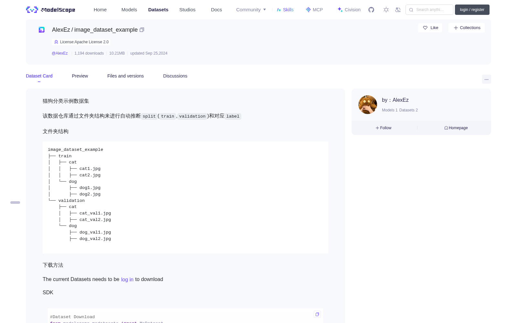Image resolution: width=517 pixels, height=323 pixels.
Task: Toggle the light/dark theme sun icon
Action: click(x=386, y=10)
